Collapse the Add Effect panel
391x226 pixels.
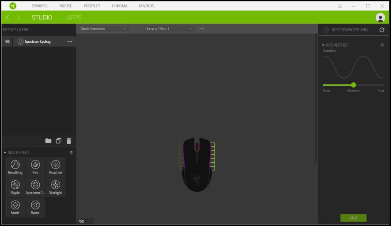(5, 152)
